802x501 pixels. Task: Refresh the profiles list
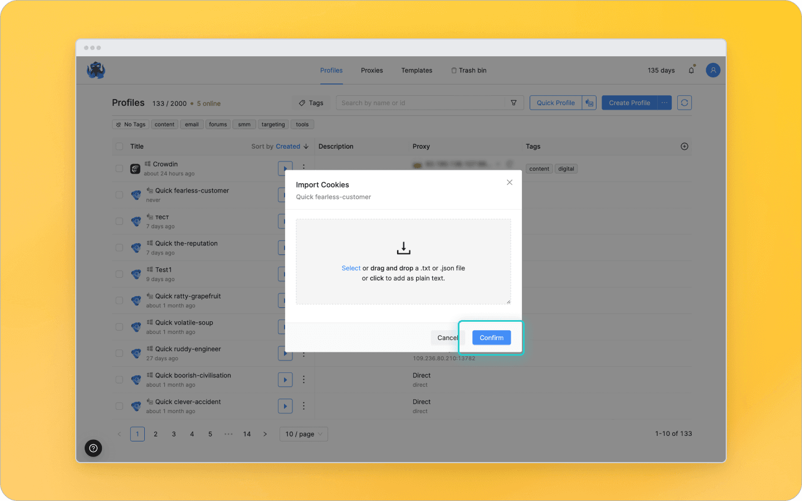click(684, 103)
